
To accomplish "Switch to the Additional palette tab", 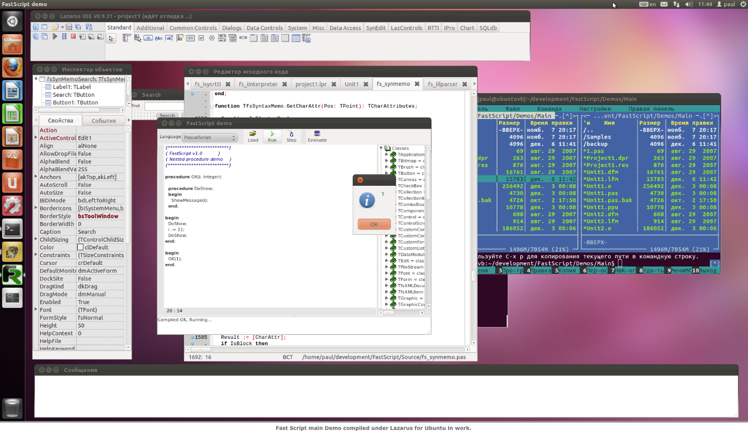I will (x=150, y=28).
